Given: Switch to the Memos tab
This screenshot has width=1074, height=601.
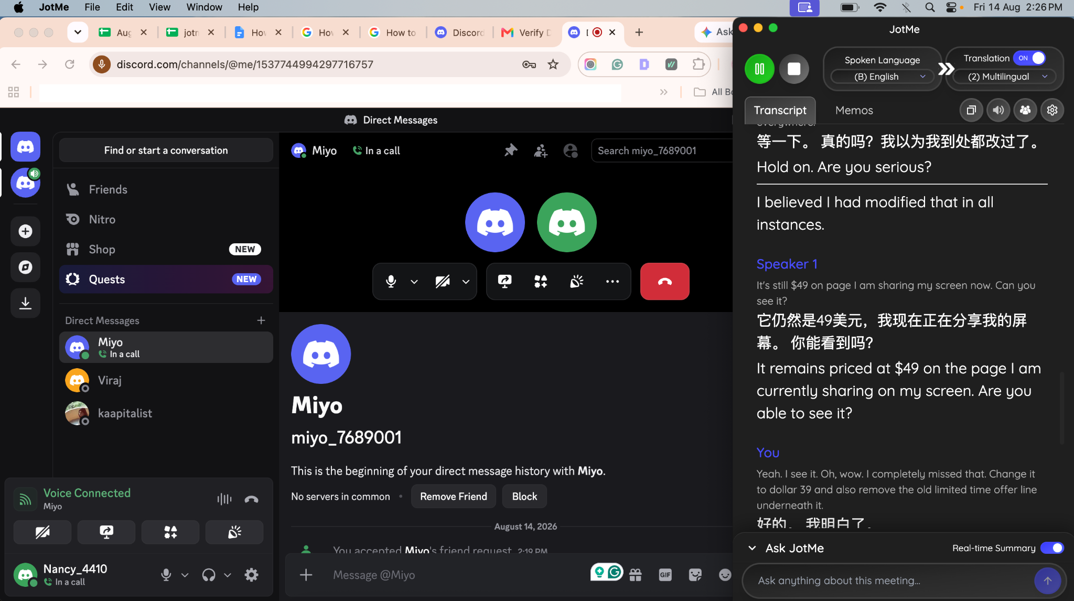Looking at the screenshot, I should [854, 110].
